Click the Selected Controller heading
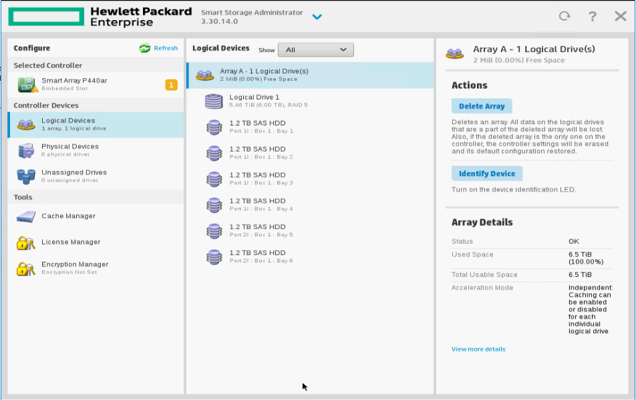Image resolution: width=636 pixels, height=400 pixels. (47, 65)
